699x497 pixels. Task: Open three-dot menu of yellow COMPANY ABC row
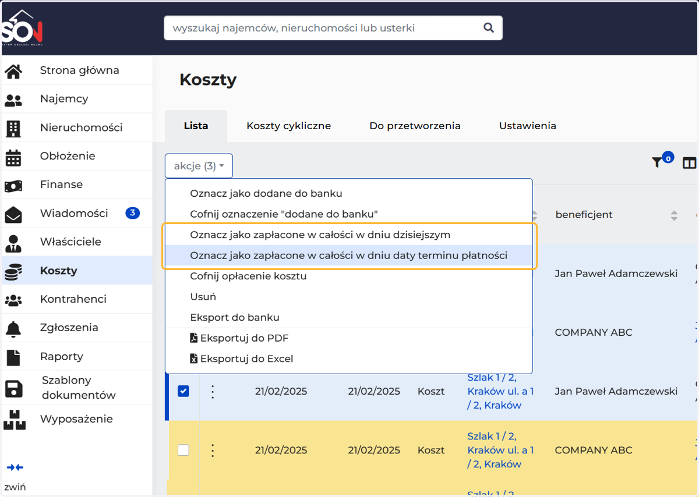[x=213, y=450]
